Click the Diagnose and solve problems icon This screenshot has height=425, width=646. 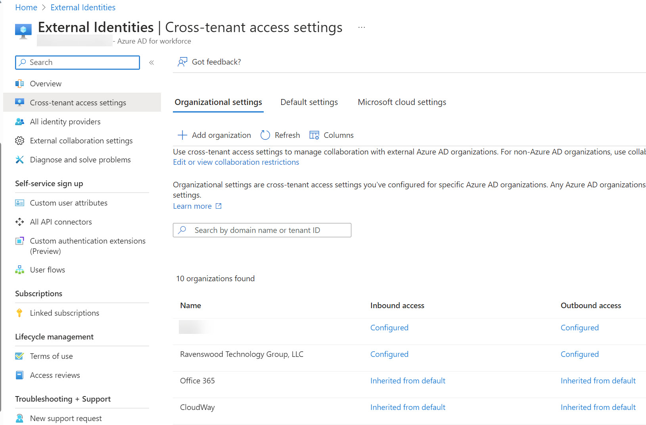[x=19, y=160]
